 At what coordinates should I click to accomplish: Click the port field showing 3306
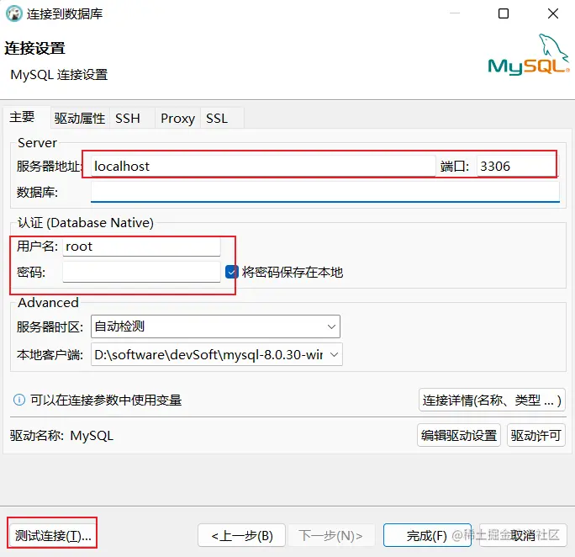click(516, 167)
